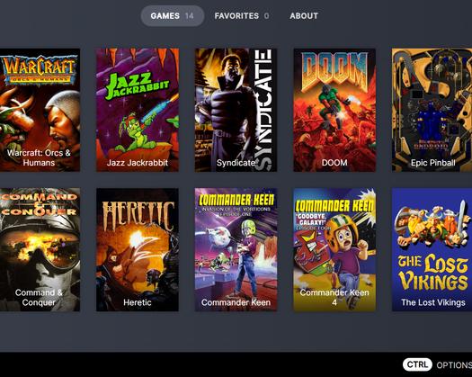Select the Epic Pinball cover art

click(432, 110)
